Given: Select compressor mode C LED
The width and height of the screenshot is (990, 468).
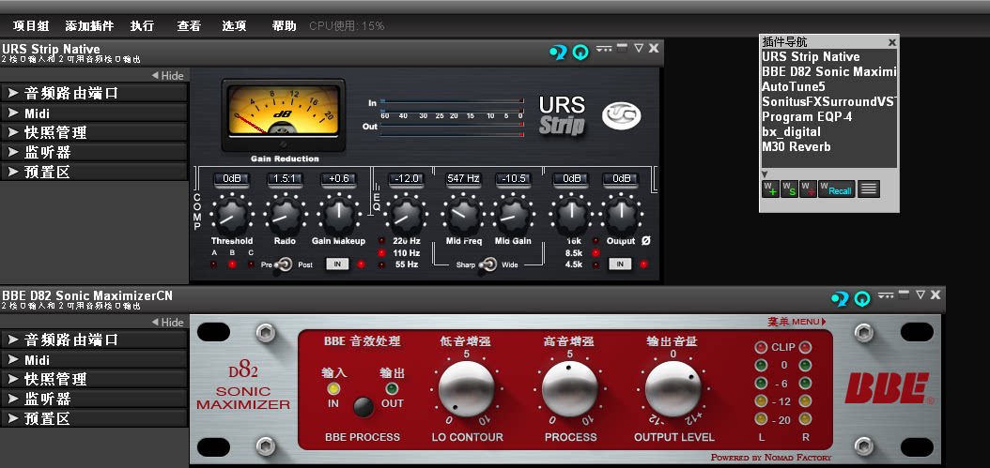Looking at the screenshot, I should point(251,264).
